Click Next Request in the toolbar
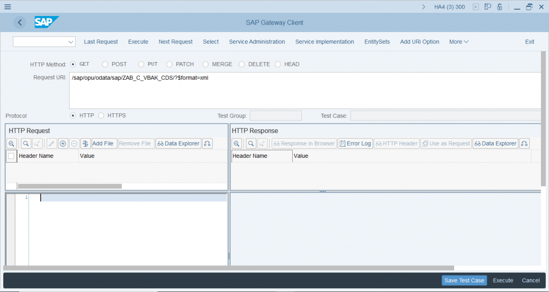 [175, 42]
